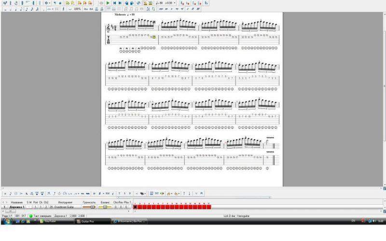Click the previous-track arrow beside Название
The image size is (386, 241).
click(x=3, y=202)
